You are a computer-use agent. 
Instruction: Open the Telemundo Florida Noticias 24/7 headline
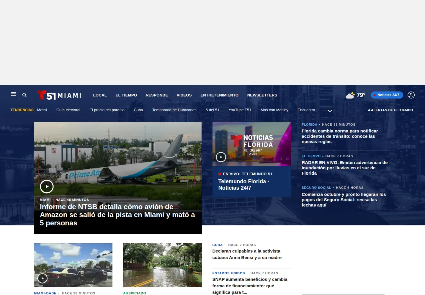point(243,185)
